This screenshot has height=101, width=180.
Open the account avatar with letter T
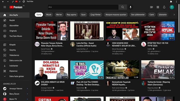coord(172,7)
